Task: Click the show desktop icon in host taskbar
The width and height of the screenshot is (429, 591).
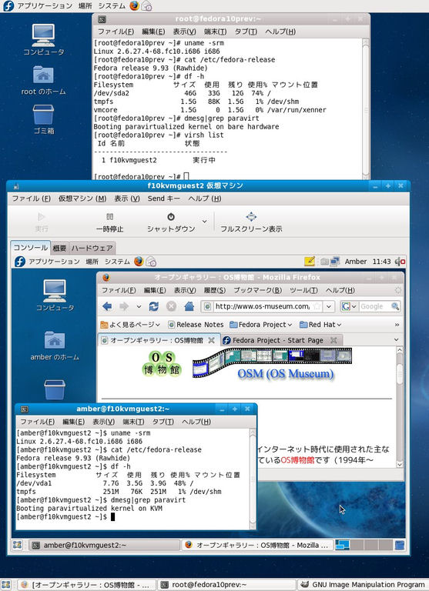Action: point(6,585)
